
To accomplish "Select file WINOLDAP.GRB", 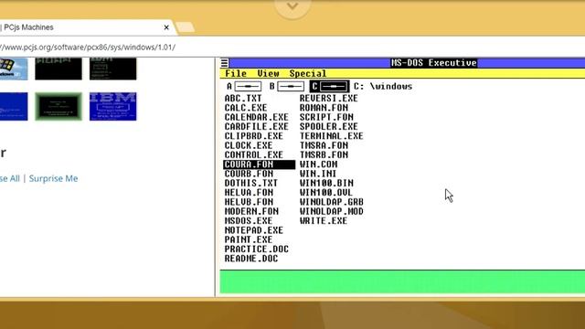I will (331, 202).
